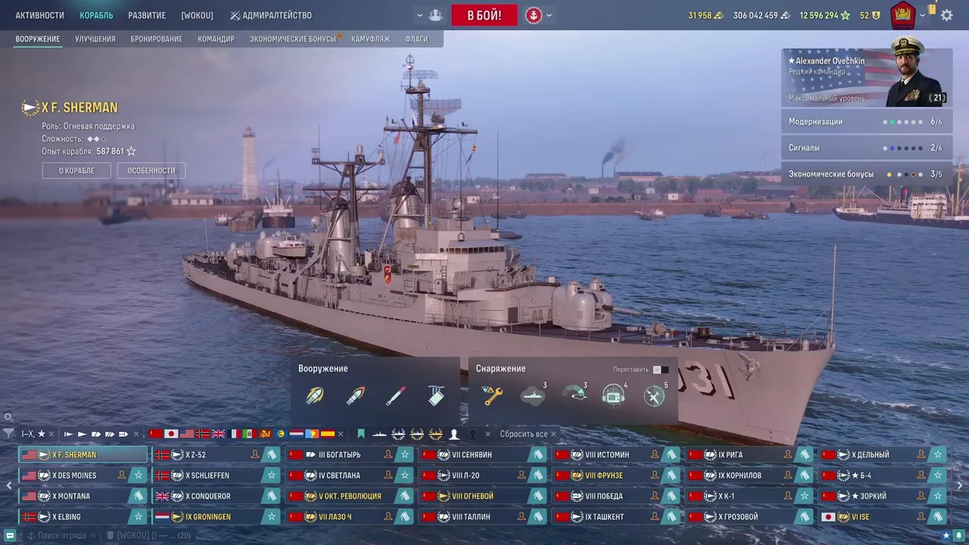Click star icon on X DES MOINES row
969x545 pixels.
[138, 475]
